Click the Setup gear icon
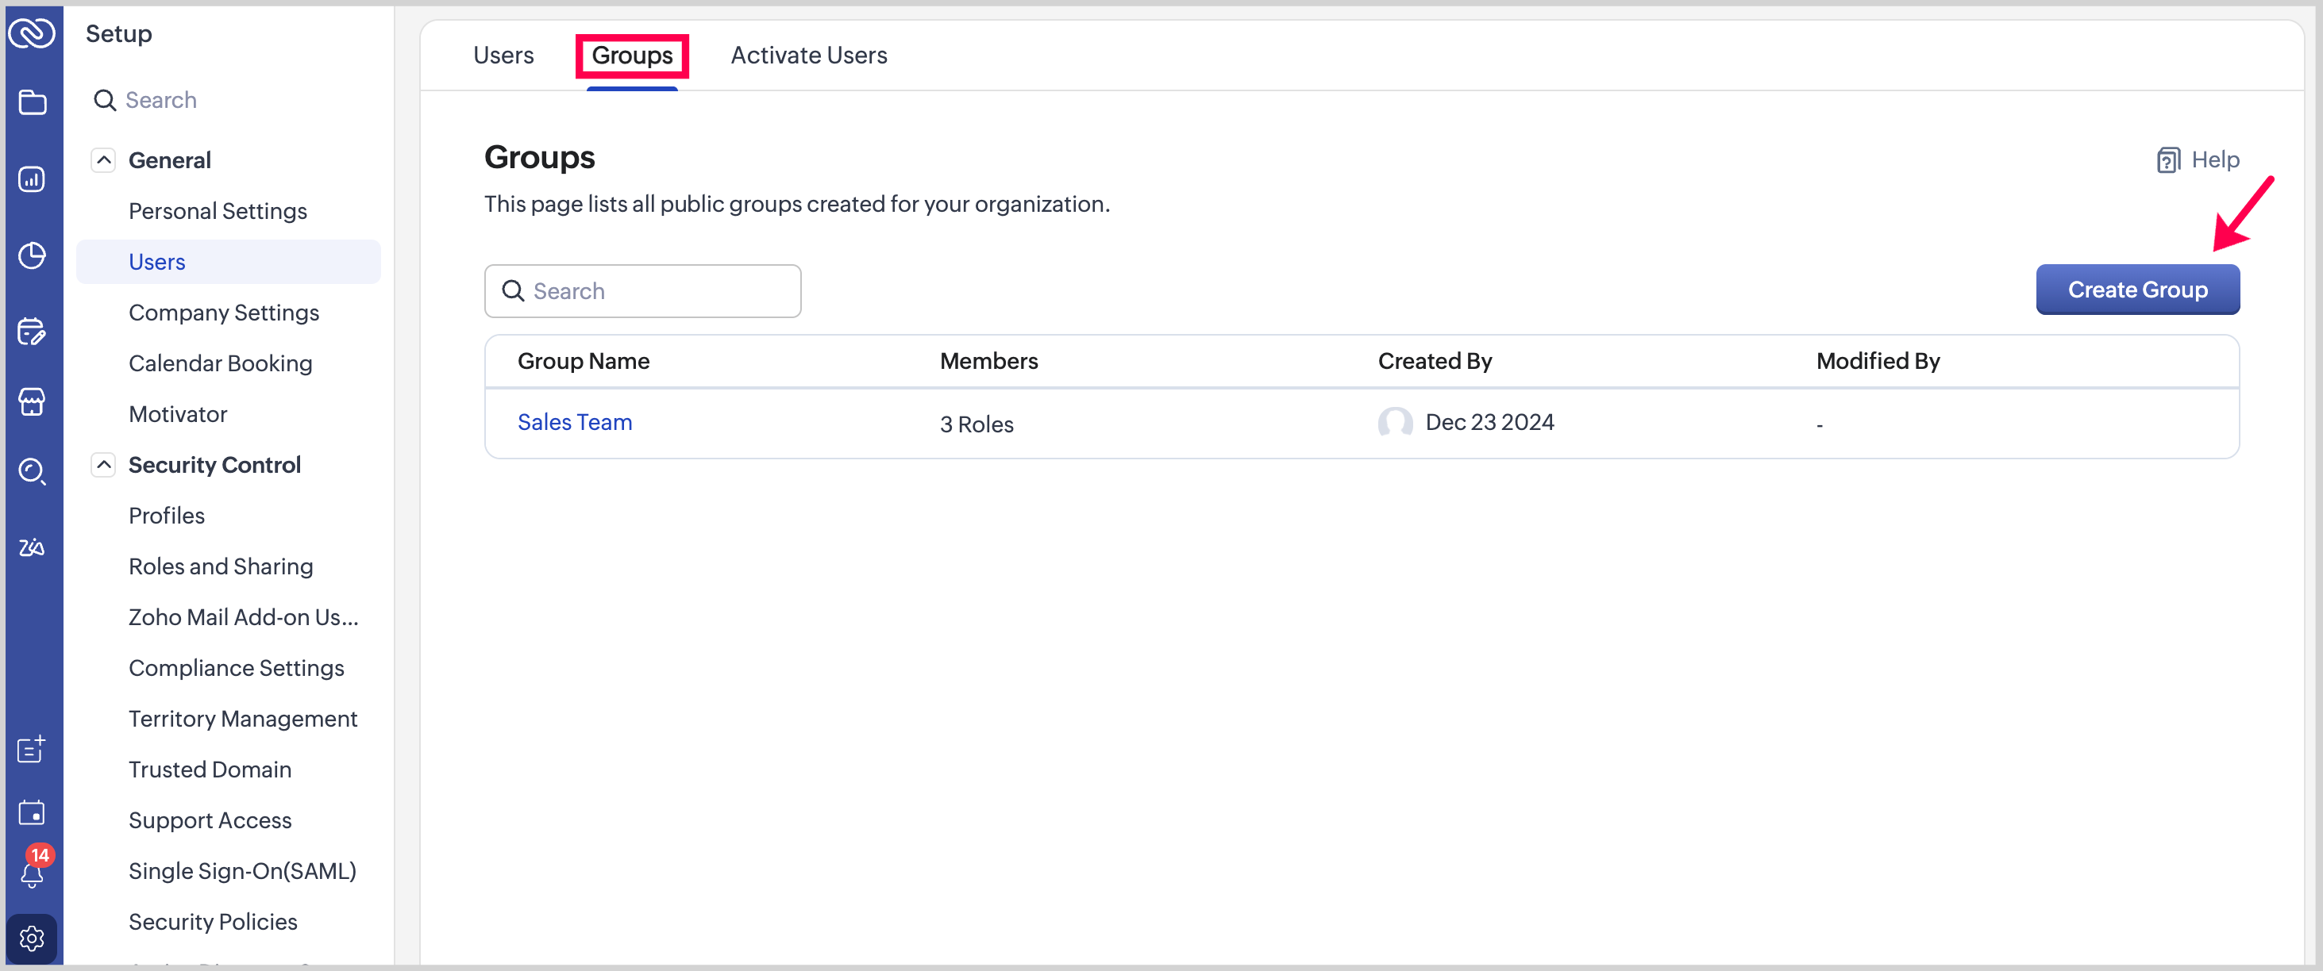This screenshot has width=2323, height=971. click(x=33, y=938)
